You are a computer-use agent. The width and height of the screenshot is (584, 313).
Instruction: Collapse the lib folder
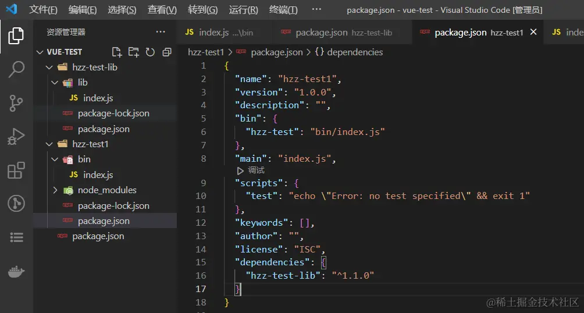point(55,83)
